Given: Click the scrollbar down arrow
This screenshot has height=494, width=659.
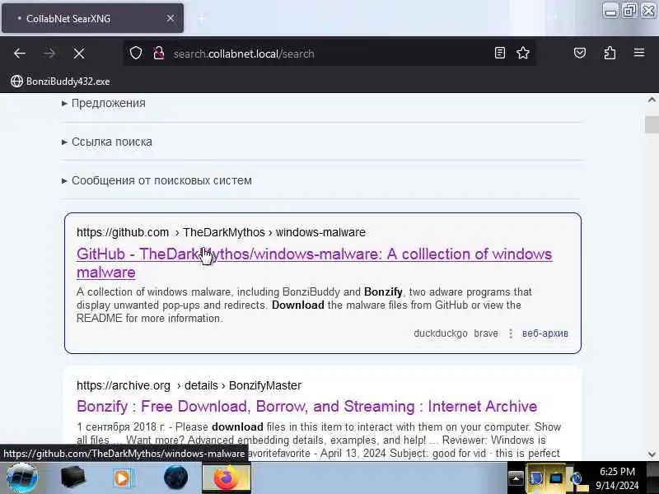Looking at the screenshot, I should coord(652,454).
